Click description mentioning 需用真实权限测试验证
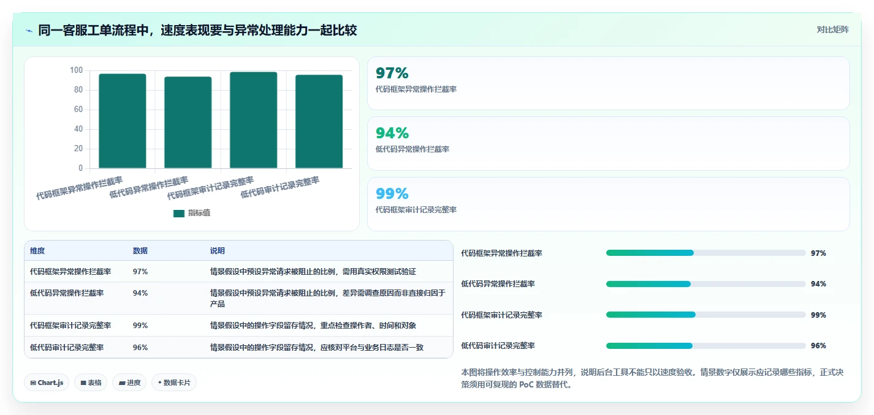This screenshot has height=415, width=874. pos(313,272)
